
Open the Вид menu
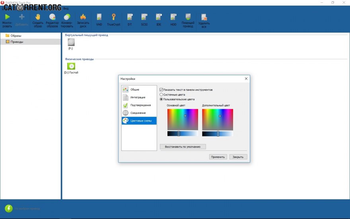(x=66, y=8)
